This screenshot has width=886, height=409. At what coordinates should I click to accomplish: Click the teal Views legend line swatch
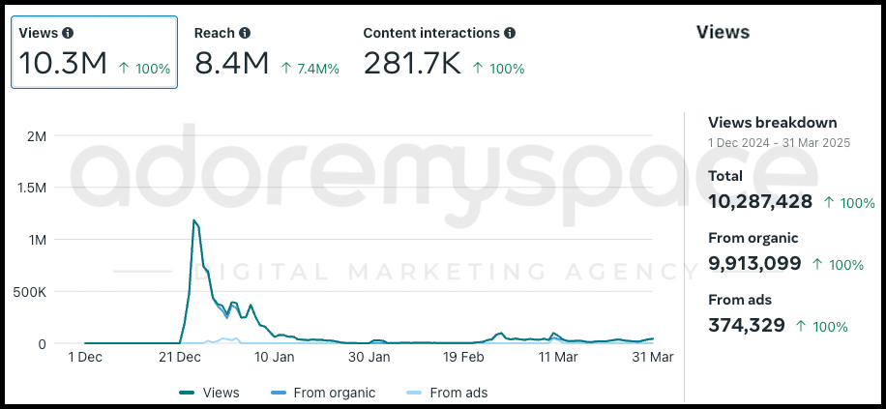(187, 393)
